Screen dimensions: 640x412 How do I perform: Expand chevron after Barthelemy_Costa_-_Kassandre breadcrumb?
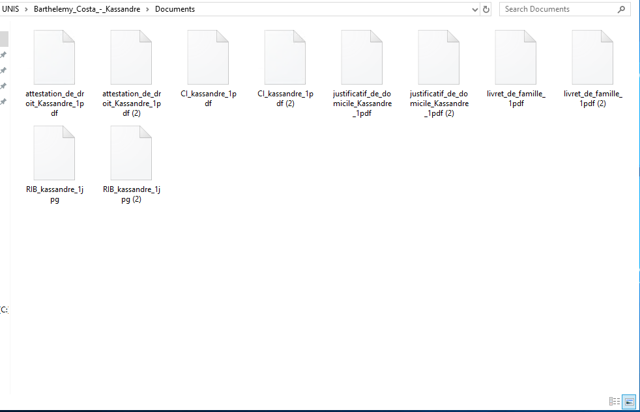[148, 10]
